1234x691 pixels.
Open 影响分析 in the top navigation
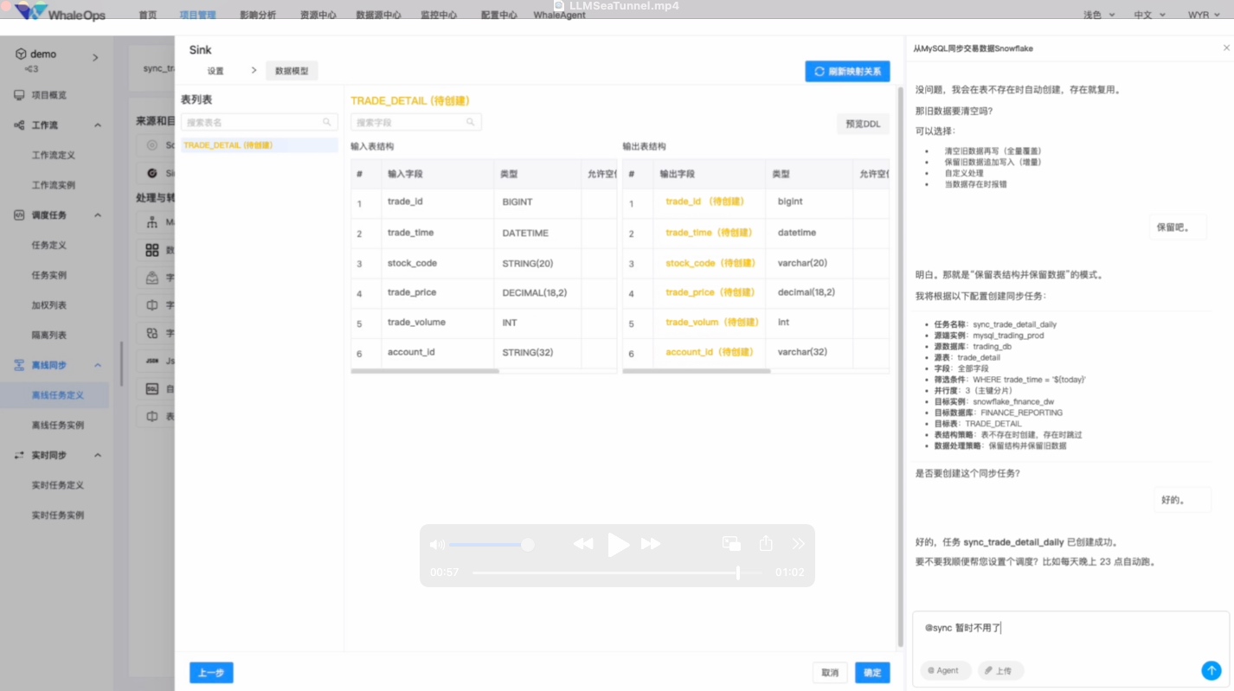click(x=258, y=16)
